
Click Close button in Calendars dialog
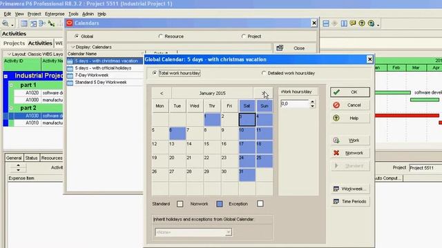[x=295, y=48]
